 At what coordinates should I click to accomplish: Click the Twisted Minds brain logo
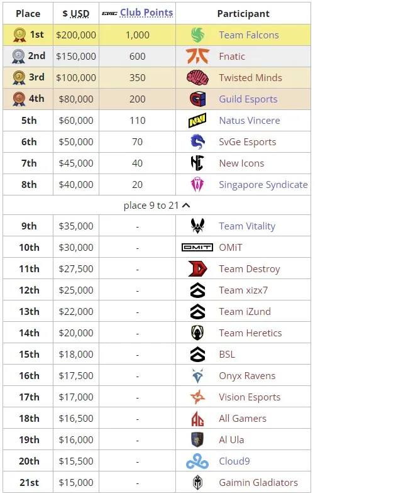coord(197,78)
